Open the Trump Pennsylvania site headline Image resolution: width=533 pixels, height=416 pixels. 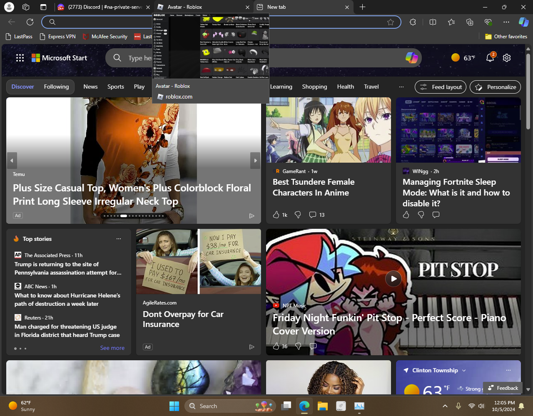[x=68, y=268]
